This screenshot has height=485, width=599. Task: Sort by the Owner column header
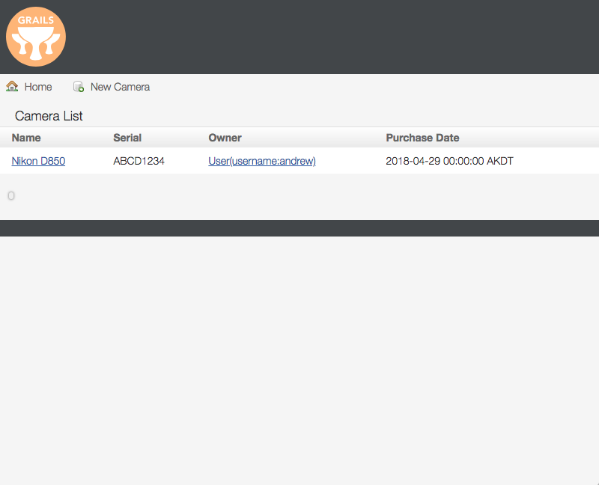point(225,138)
